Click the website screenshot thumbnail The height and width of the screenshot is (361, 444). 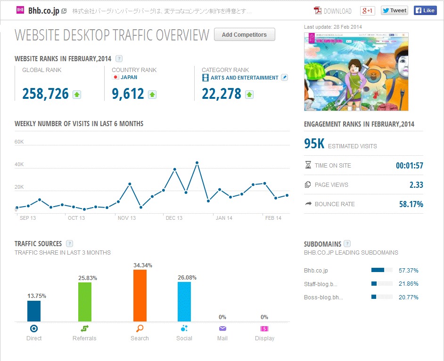click(x=356, y=72)
